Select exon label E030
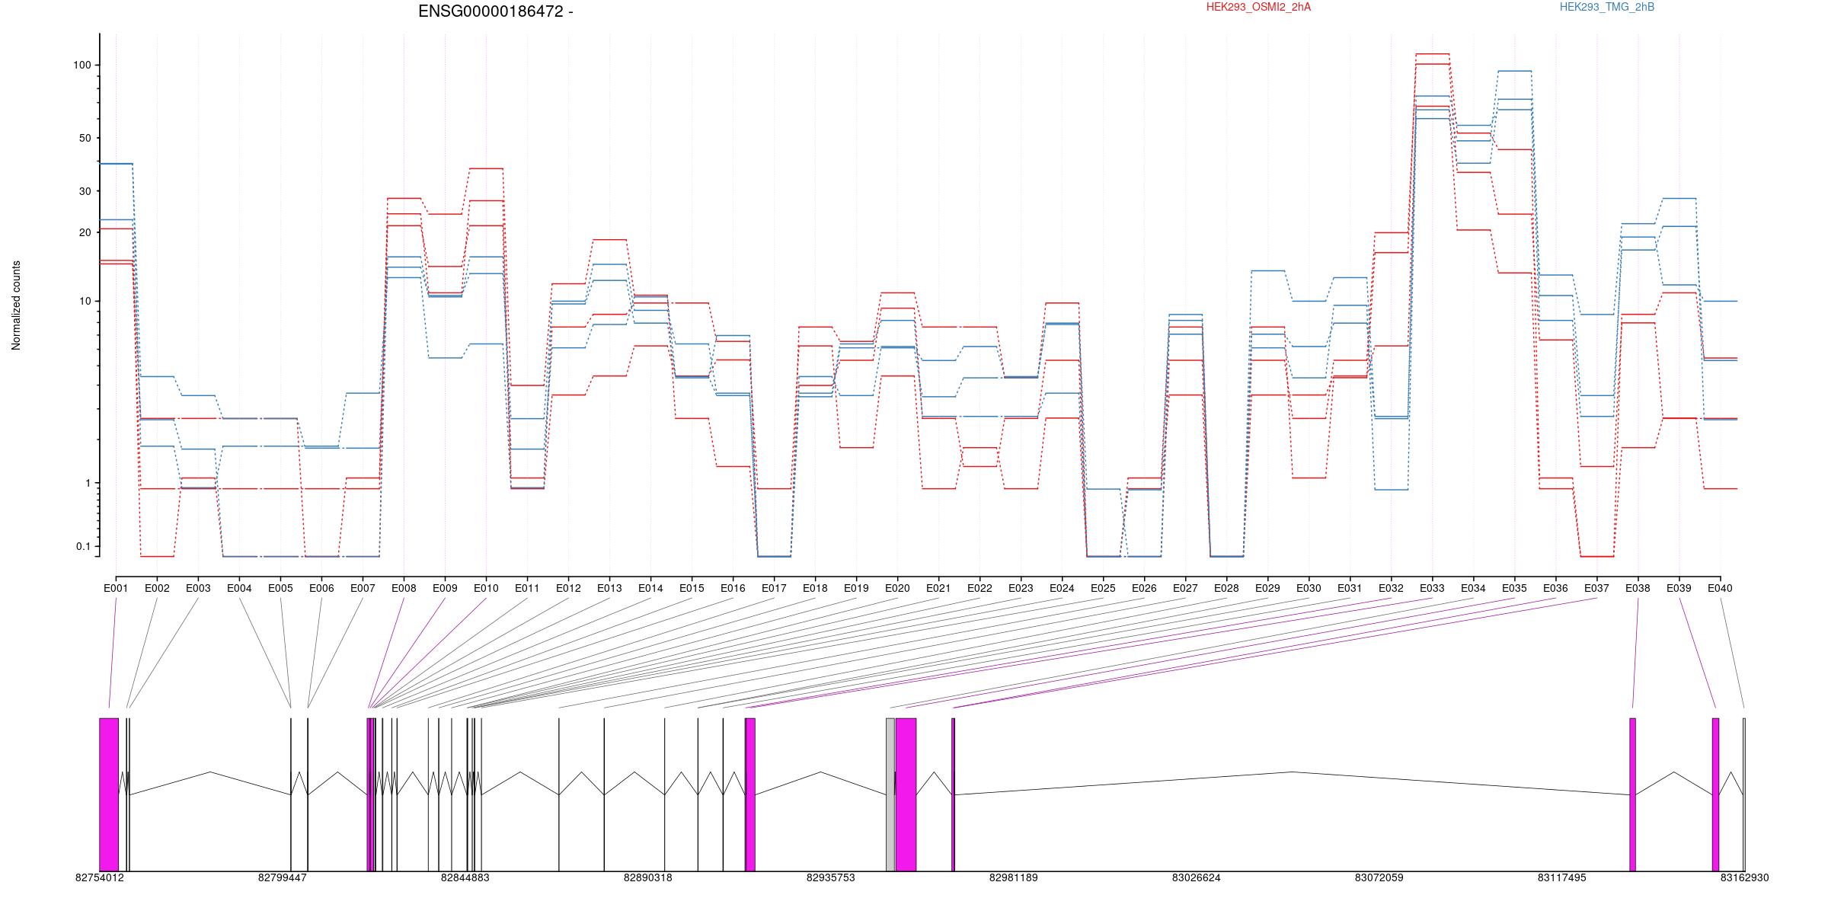This screenshot has height=914, width=1828. point(1309,588)
